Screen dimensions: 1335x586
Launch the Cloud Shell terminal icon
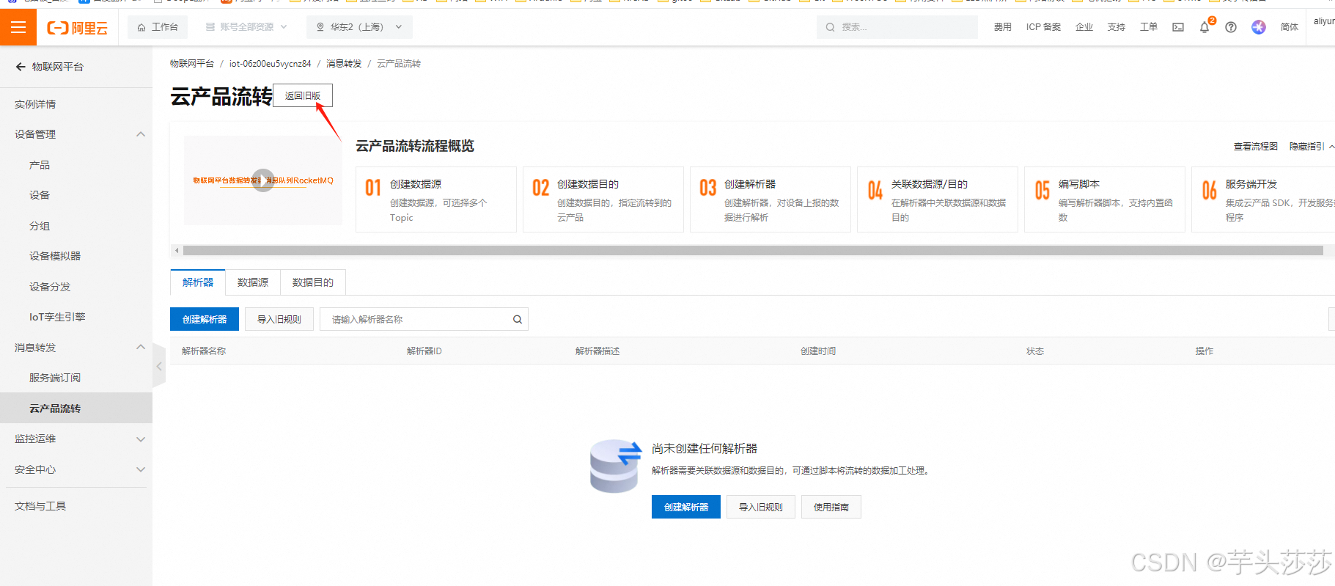pos(1178,27)
